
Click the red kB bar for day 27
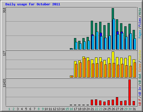(x=117, y=101)
